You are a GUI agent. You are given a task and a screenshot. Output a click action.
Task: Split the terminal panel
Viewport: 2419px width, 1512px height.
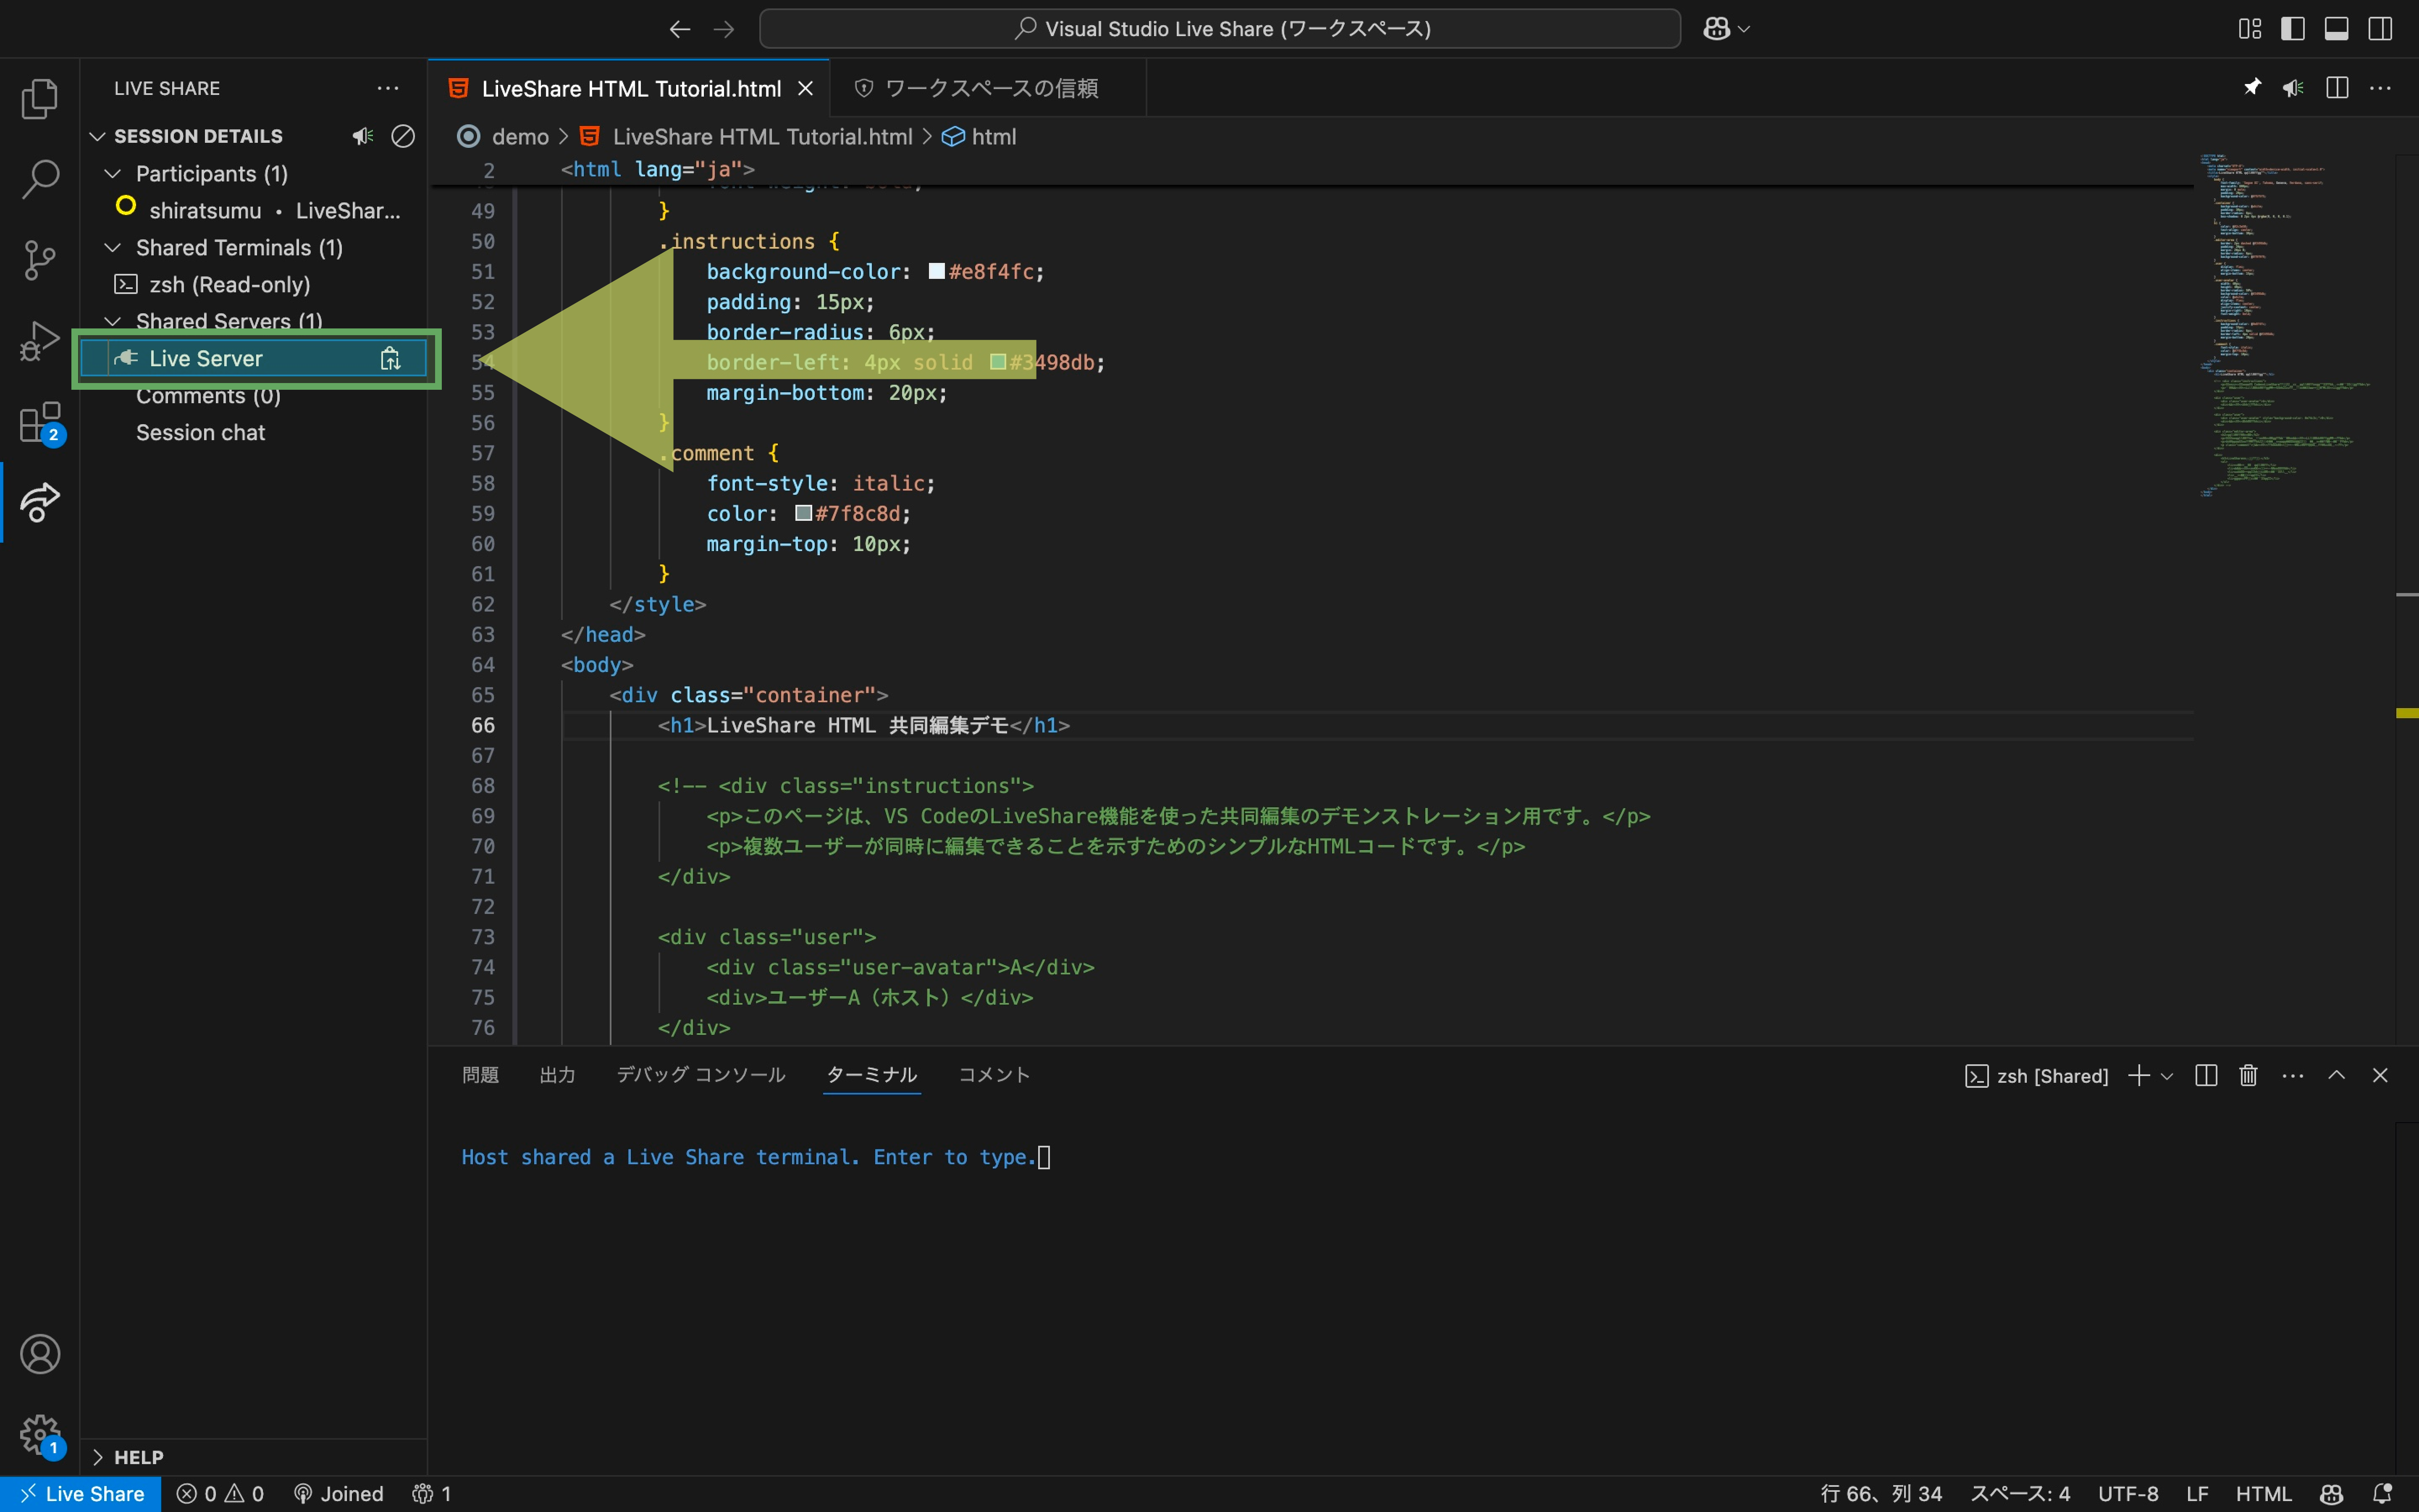(2206, 1075)
